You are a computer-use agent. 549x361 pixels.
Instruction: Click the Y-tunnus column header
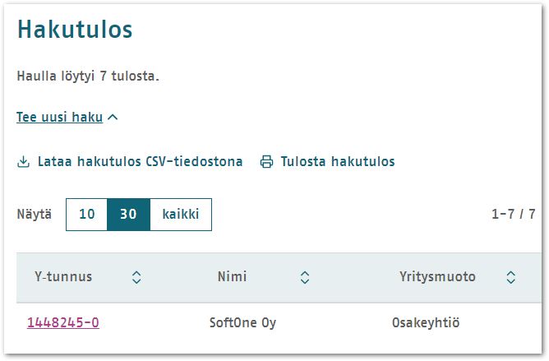click(63, 276)
